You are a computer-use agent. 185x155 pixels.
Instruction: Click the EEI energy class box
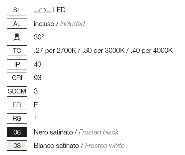(x=17, y=105)
